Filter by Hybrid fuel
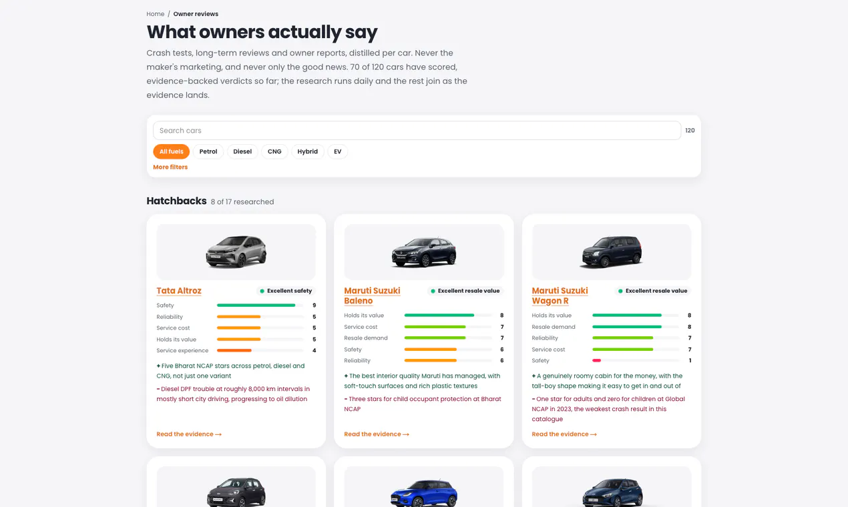The height and width of the screenshot is (507, 848). [x=308, y=151]
